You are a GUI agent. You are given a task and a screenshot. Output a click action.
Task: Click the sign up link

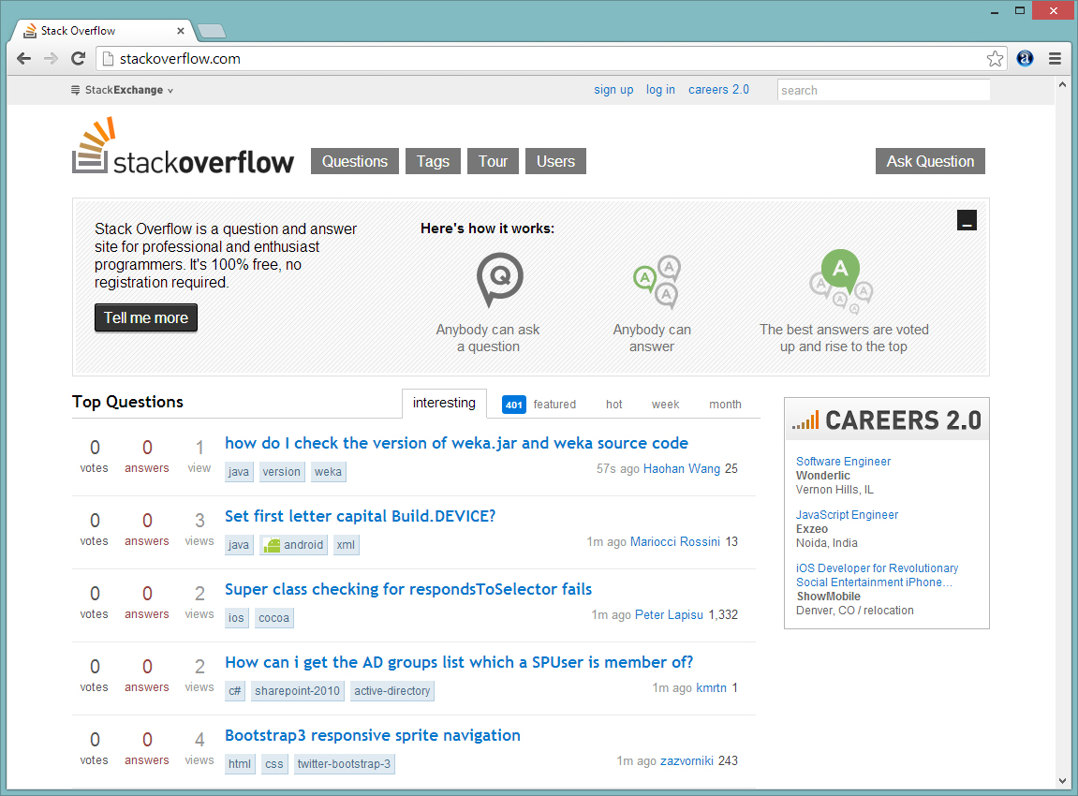pyautogui.click(x=613, y=90)
